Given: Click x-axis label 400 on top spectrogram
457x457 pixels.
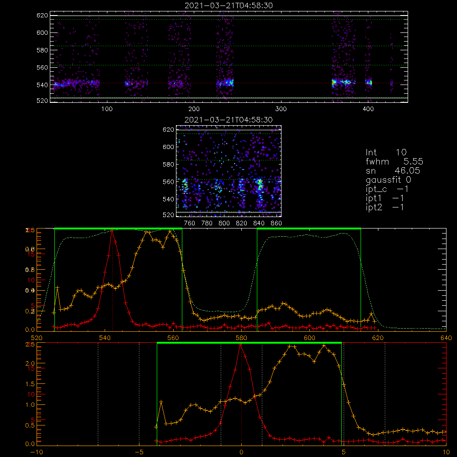Looking at the screenshot, I should point(368,109).
